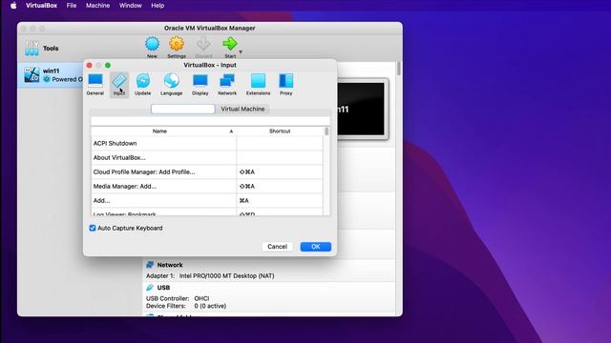Click the shortcut table vertical scrollbar

pos(327,171)
